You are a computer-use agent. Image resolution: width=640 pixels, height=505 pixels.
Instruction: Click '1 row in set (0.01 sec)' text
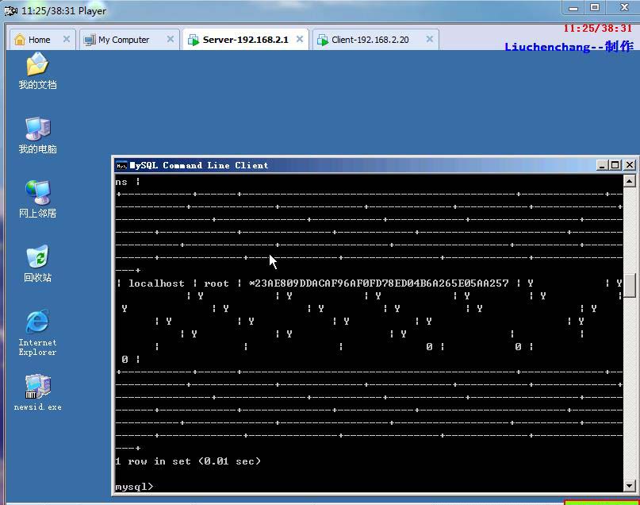tap(188, 461)
